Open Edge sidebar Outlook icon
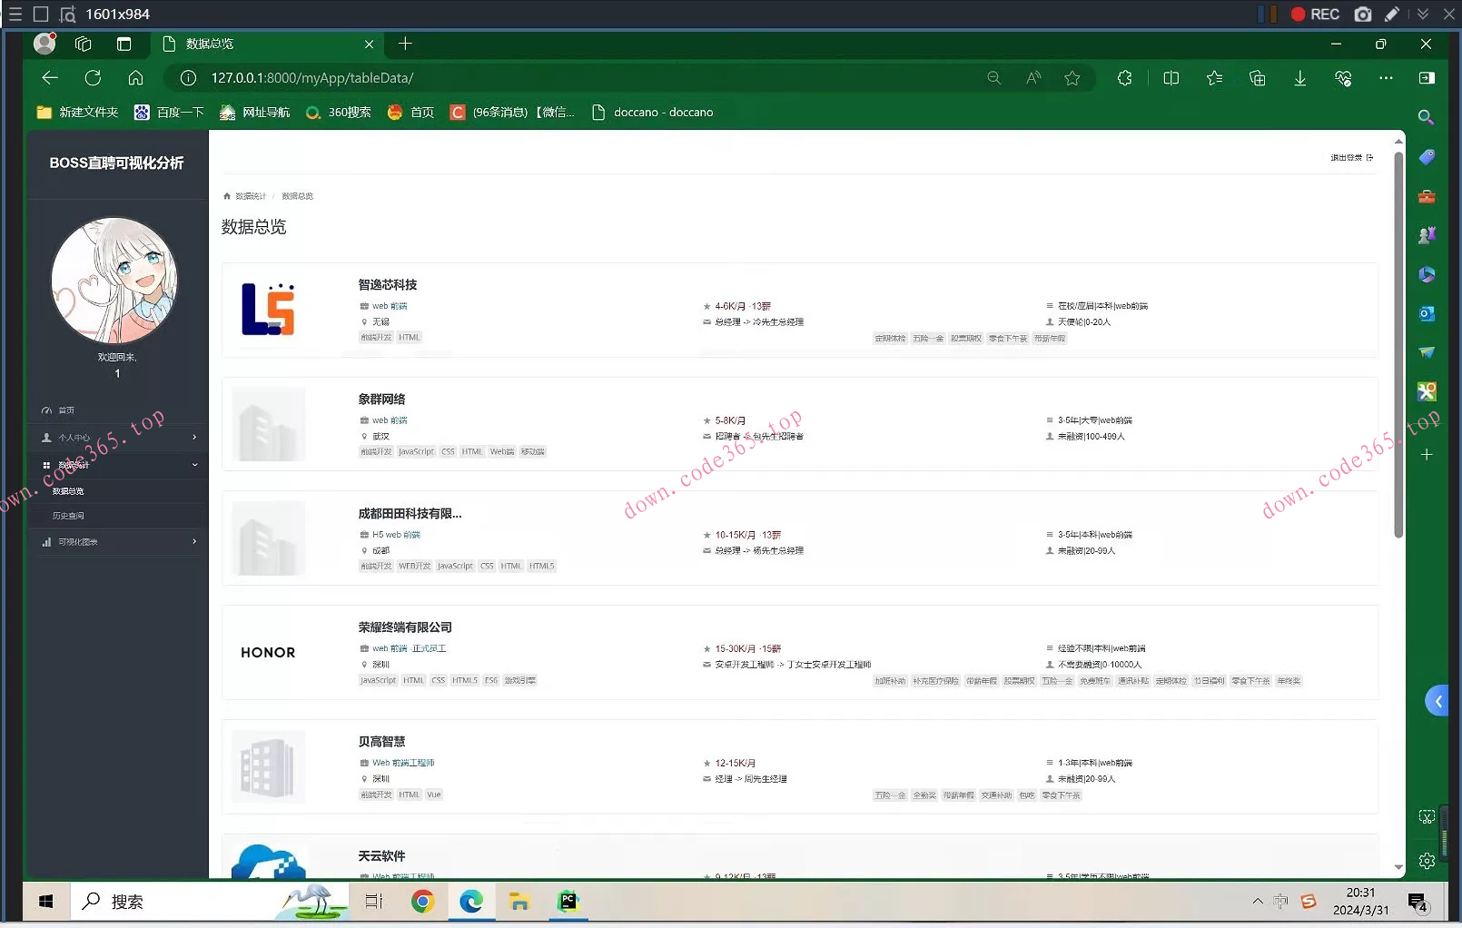This screenshot has width=1462, height=928. 1427,313
